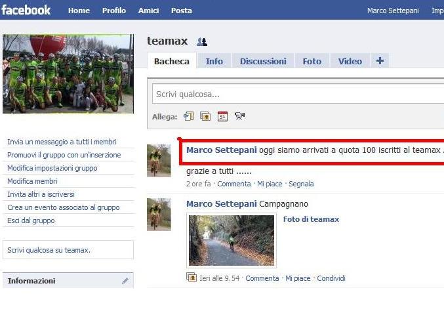Open the Campagnano road photo thumbnail

click(232, 240)
